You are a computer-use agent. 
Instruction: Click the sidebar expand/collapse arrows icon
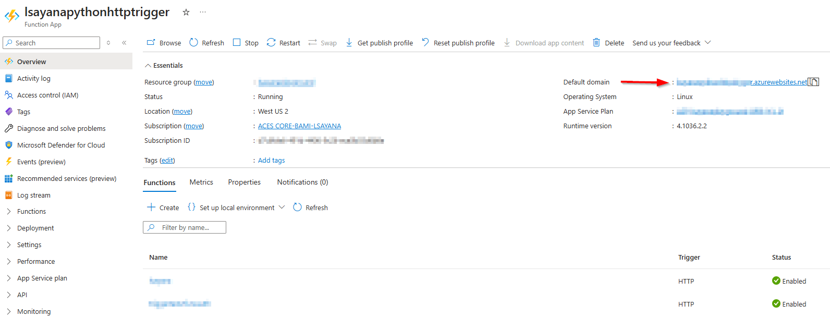click(108, 43)
